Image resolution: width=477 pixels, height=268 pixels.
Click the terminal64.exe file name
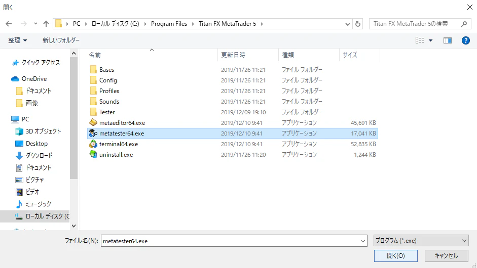coord(119,144)
